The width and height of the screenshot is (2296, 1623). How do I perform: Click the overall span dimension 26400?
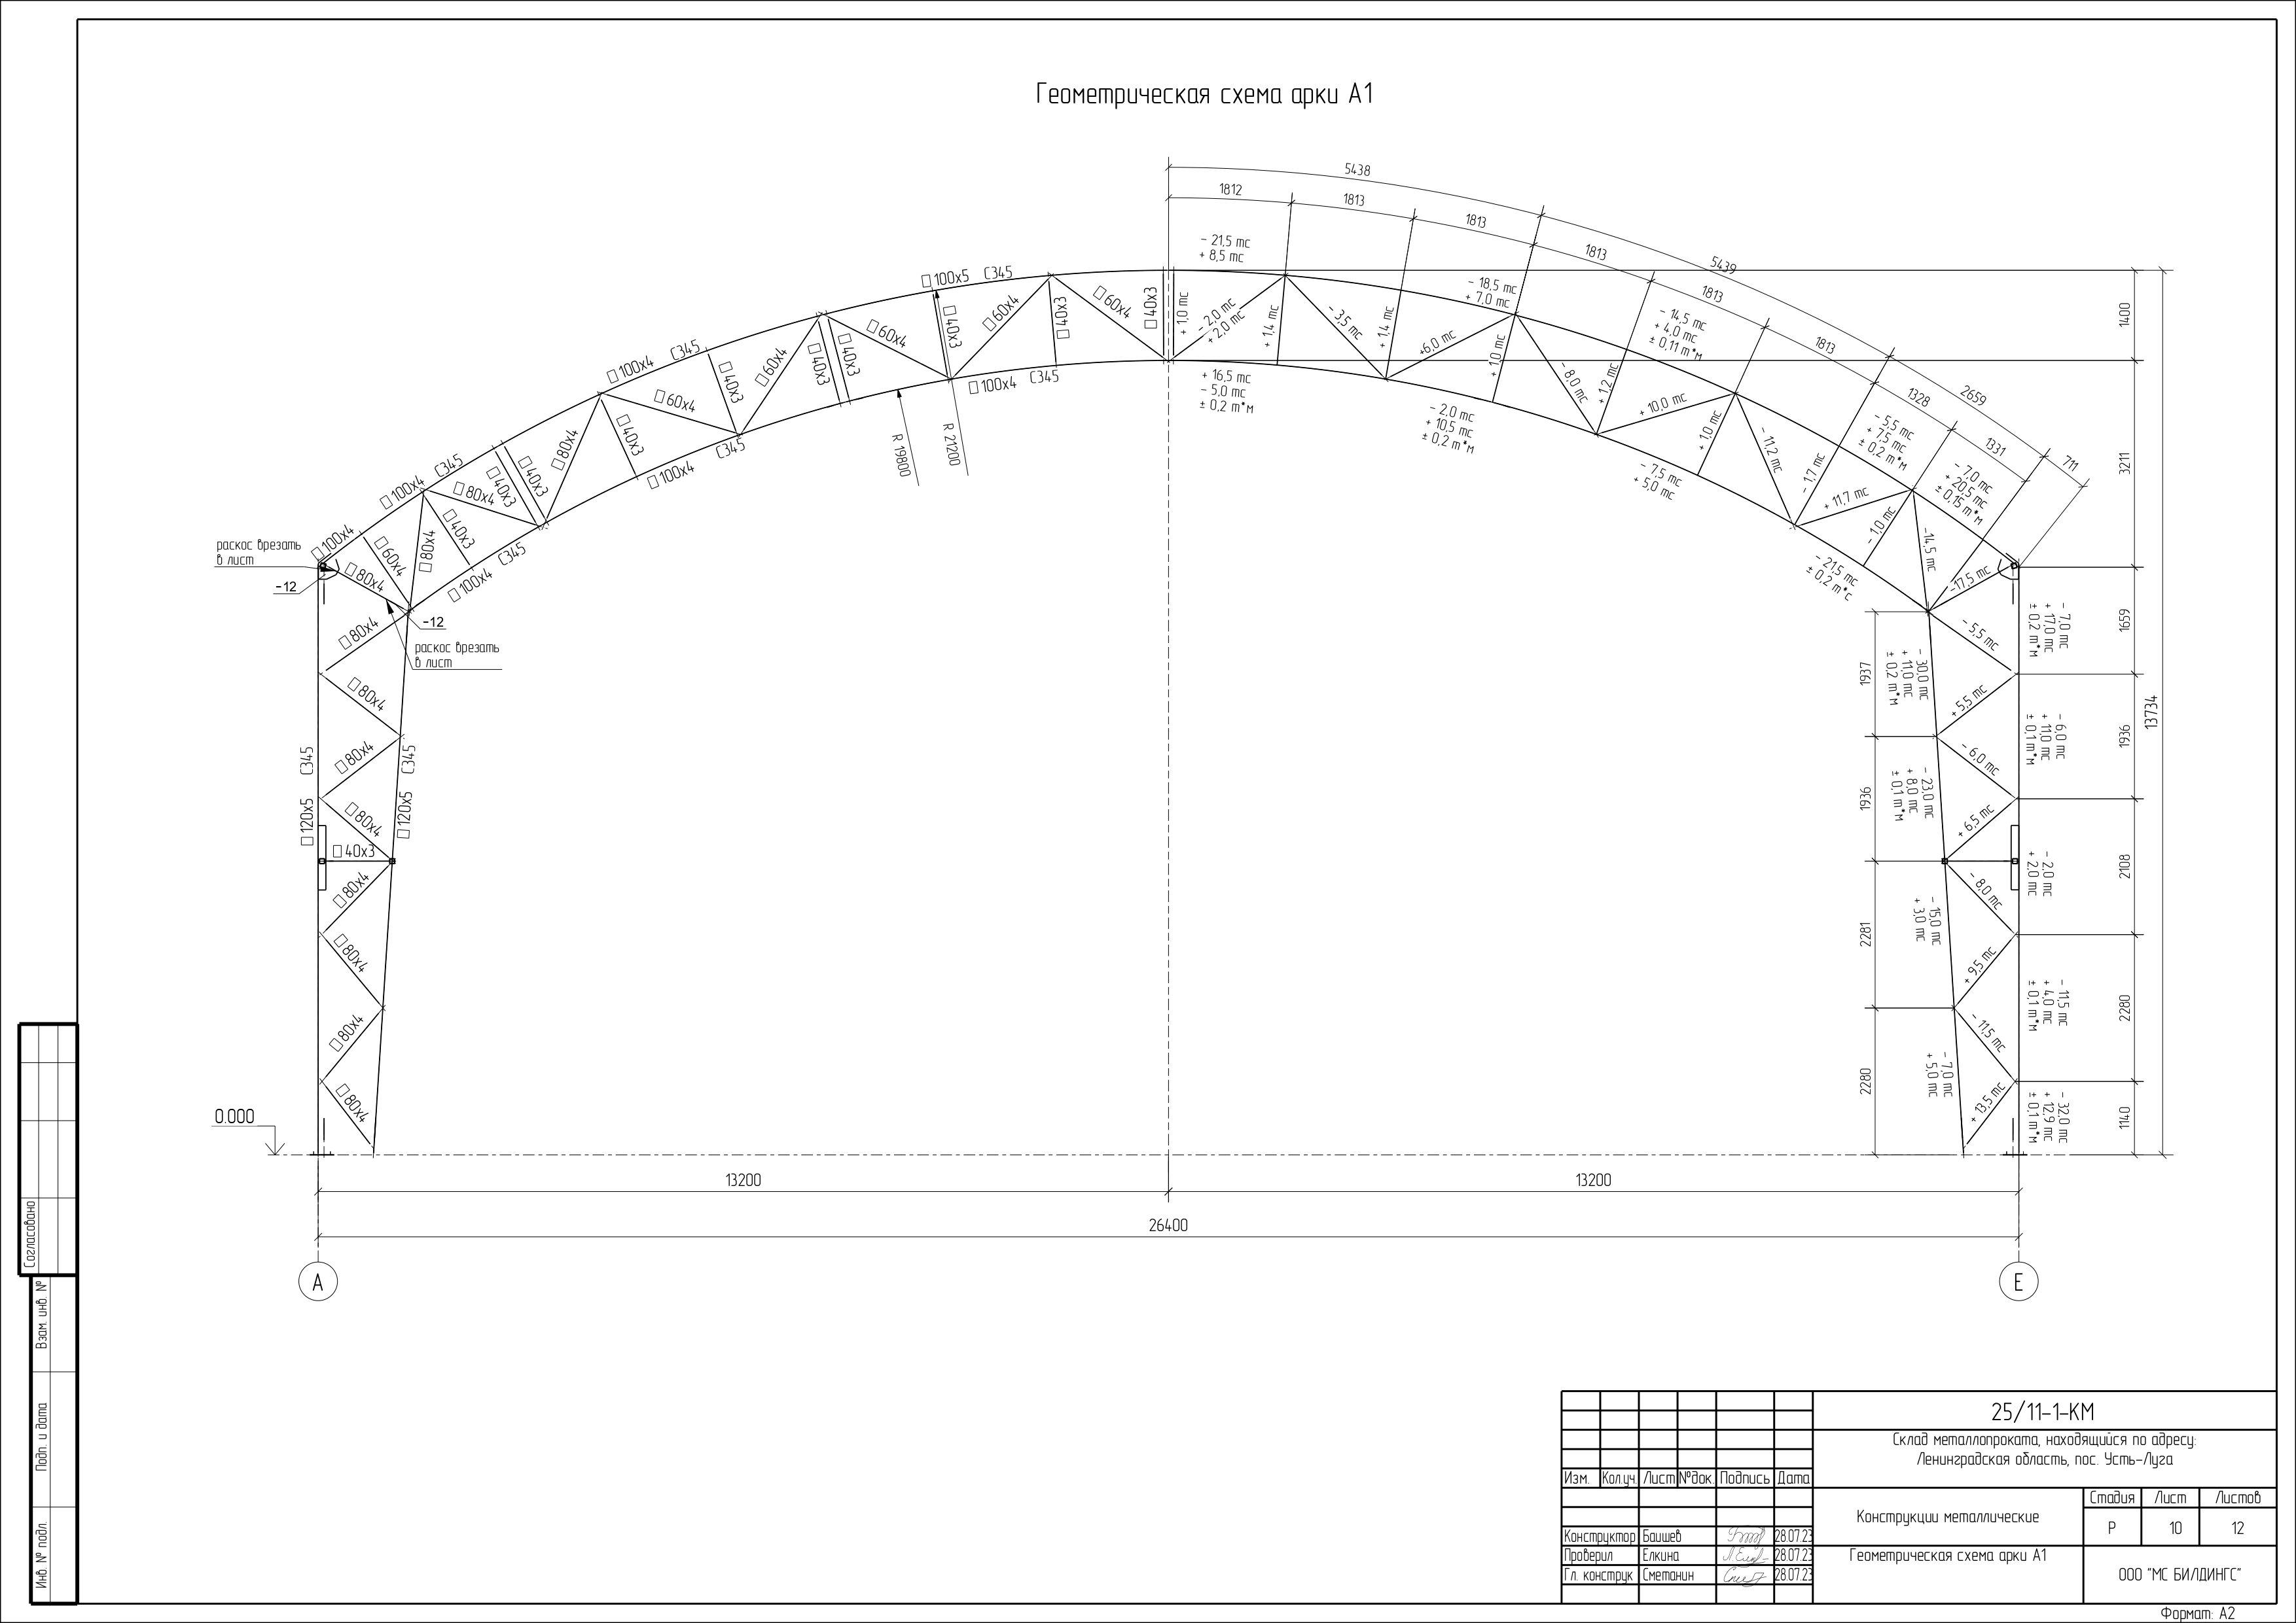[x=1168, y=1225]
